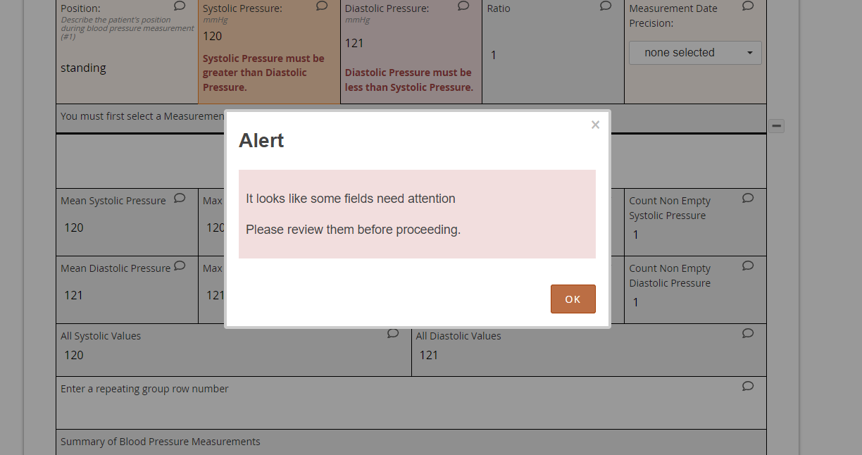Open the Count Non Empty Diastolic comment bubble
862x455 pixels.
747,266
